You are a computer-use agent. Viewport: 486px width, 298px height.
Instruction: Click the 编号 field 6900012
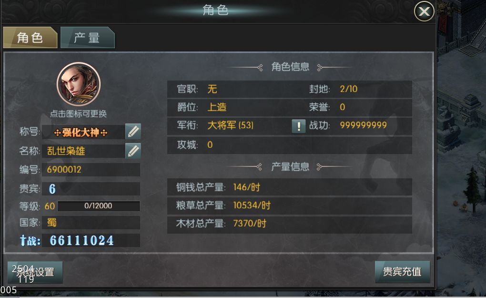point(91,170)
